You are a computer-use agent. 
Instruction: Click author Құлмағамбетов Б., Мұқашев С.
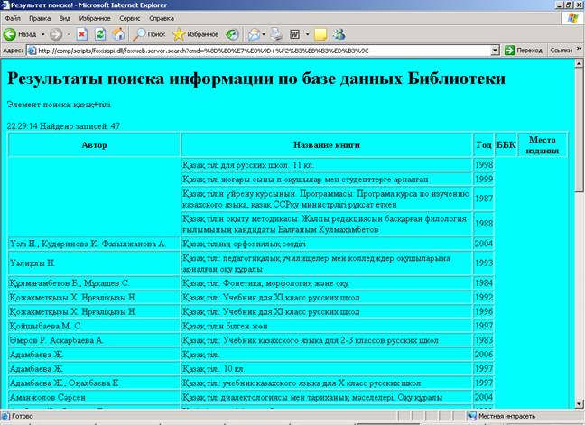pos(70,283)
